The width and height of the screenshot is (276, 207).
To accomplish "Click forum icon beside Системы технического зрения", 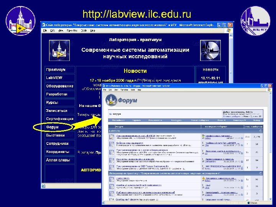I will 112,160.
